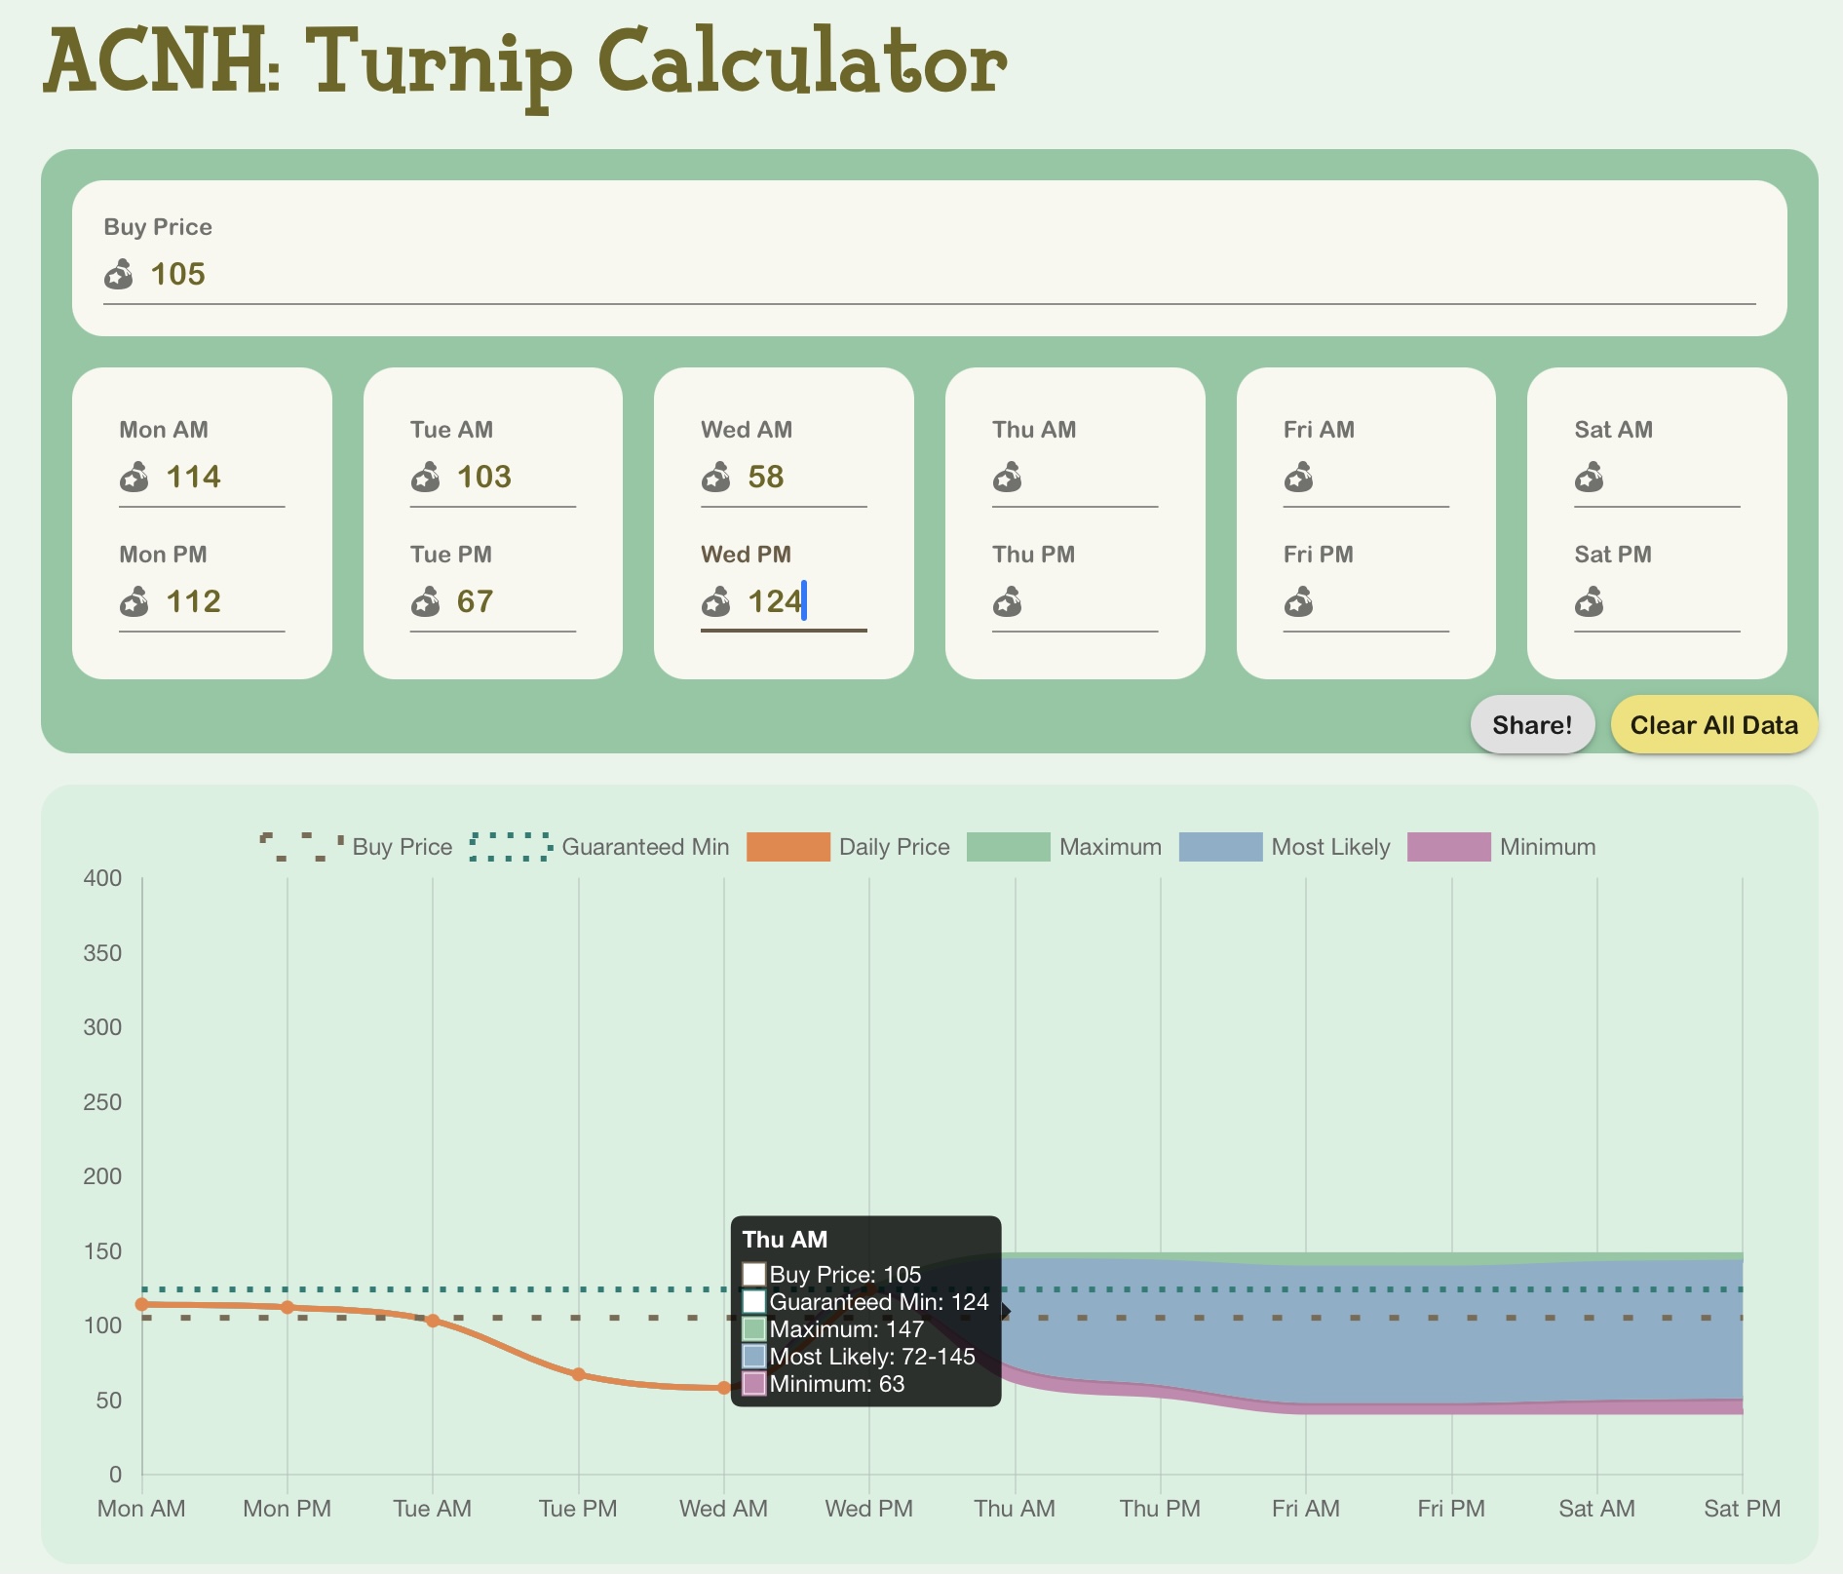Click the bell bag icon in Thu PM

pyautogui.click(x=1007, y=602)
